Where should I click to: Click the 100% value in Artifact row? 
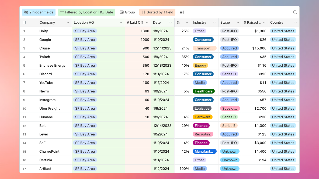(x=184, y=169)
